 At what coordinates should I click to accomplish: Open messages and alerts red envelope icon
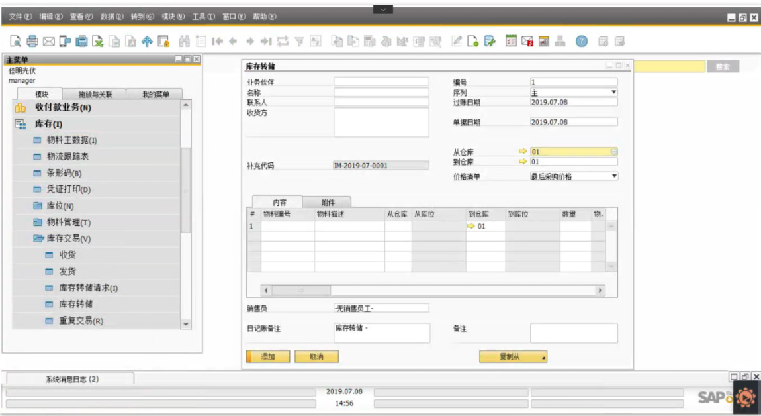pos(527,42)
